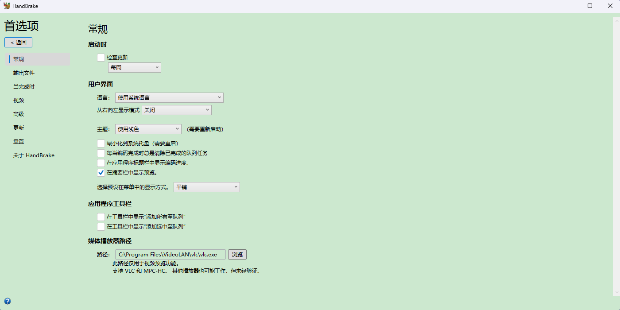
Task: Uncheck 在摘要栏中显示预览 checkbox
Action: [101, 173]
